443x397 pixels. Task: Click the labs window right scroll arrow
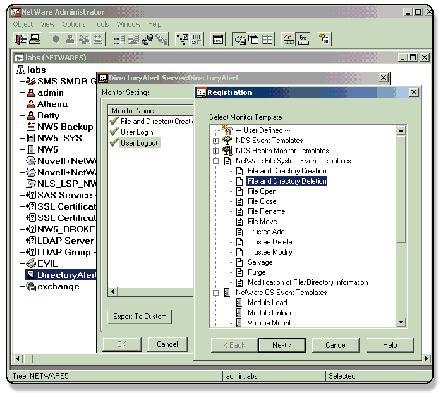point(427,358)
